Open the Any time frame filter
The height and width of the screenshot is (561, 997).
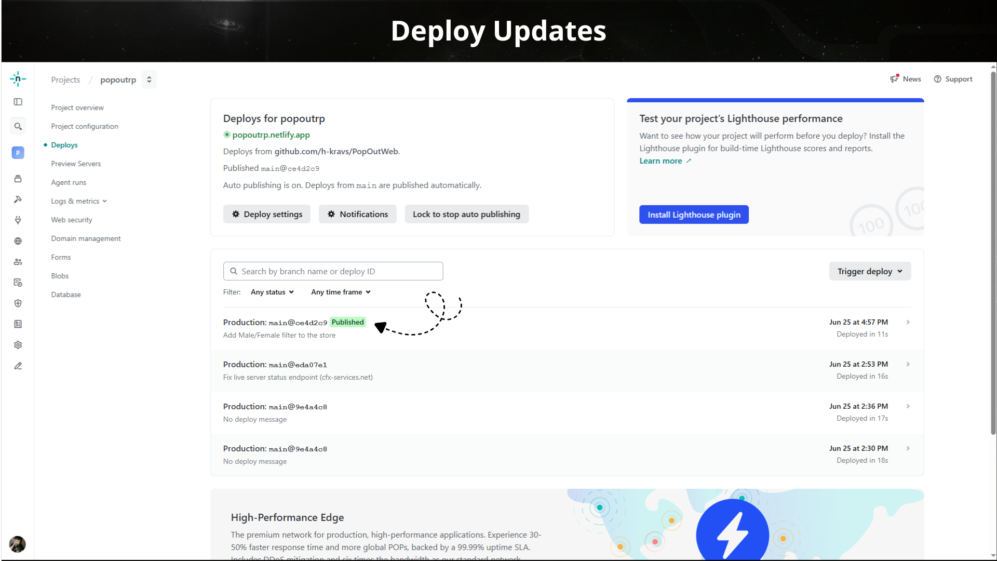341,292
